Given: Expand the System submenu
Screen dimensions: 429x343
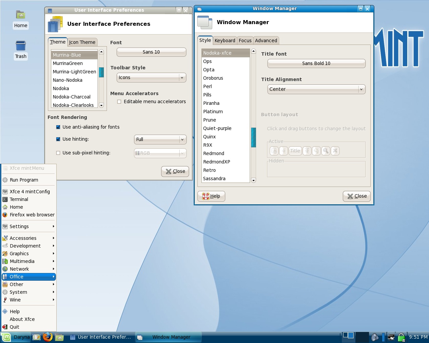Looking at the screenshot, I should coord(28,292).
